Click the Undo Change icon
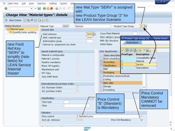 (32, 20)
